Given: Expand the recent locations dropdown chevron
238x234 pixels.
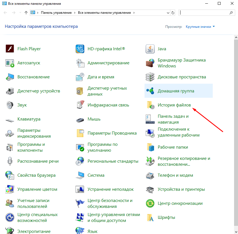Looking at the screenshot, I should click(x=20, y=13).
